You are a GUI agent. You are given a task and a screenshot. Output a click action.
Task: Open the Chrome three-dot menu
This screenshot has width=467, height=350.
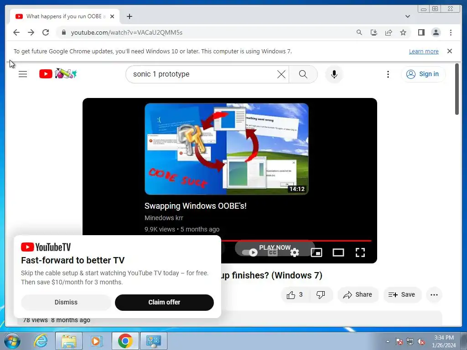[451, 32]
